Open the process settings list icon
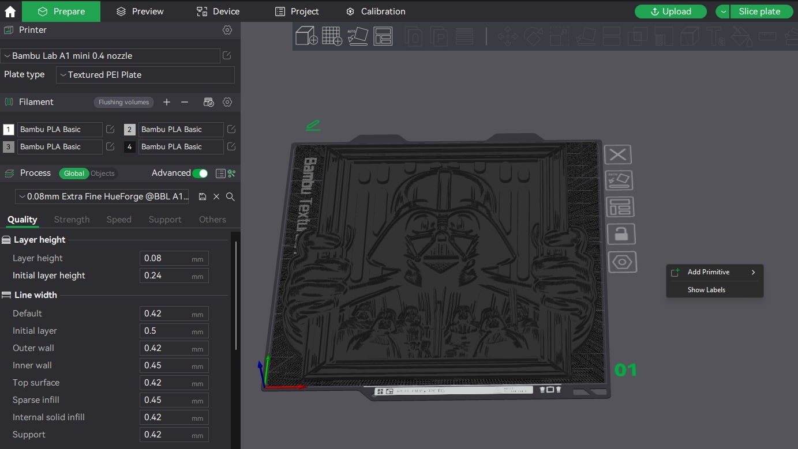The width and height of the screenshot is (798, 449). pos(220,173)
